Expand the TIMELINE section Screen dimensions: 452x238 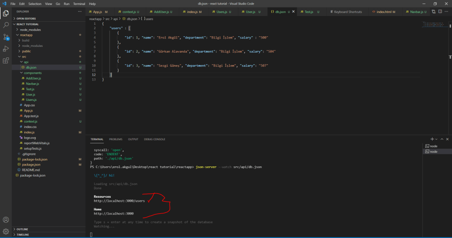[22, 235]
